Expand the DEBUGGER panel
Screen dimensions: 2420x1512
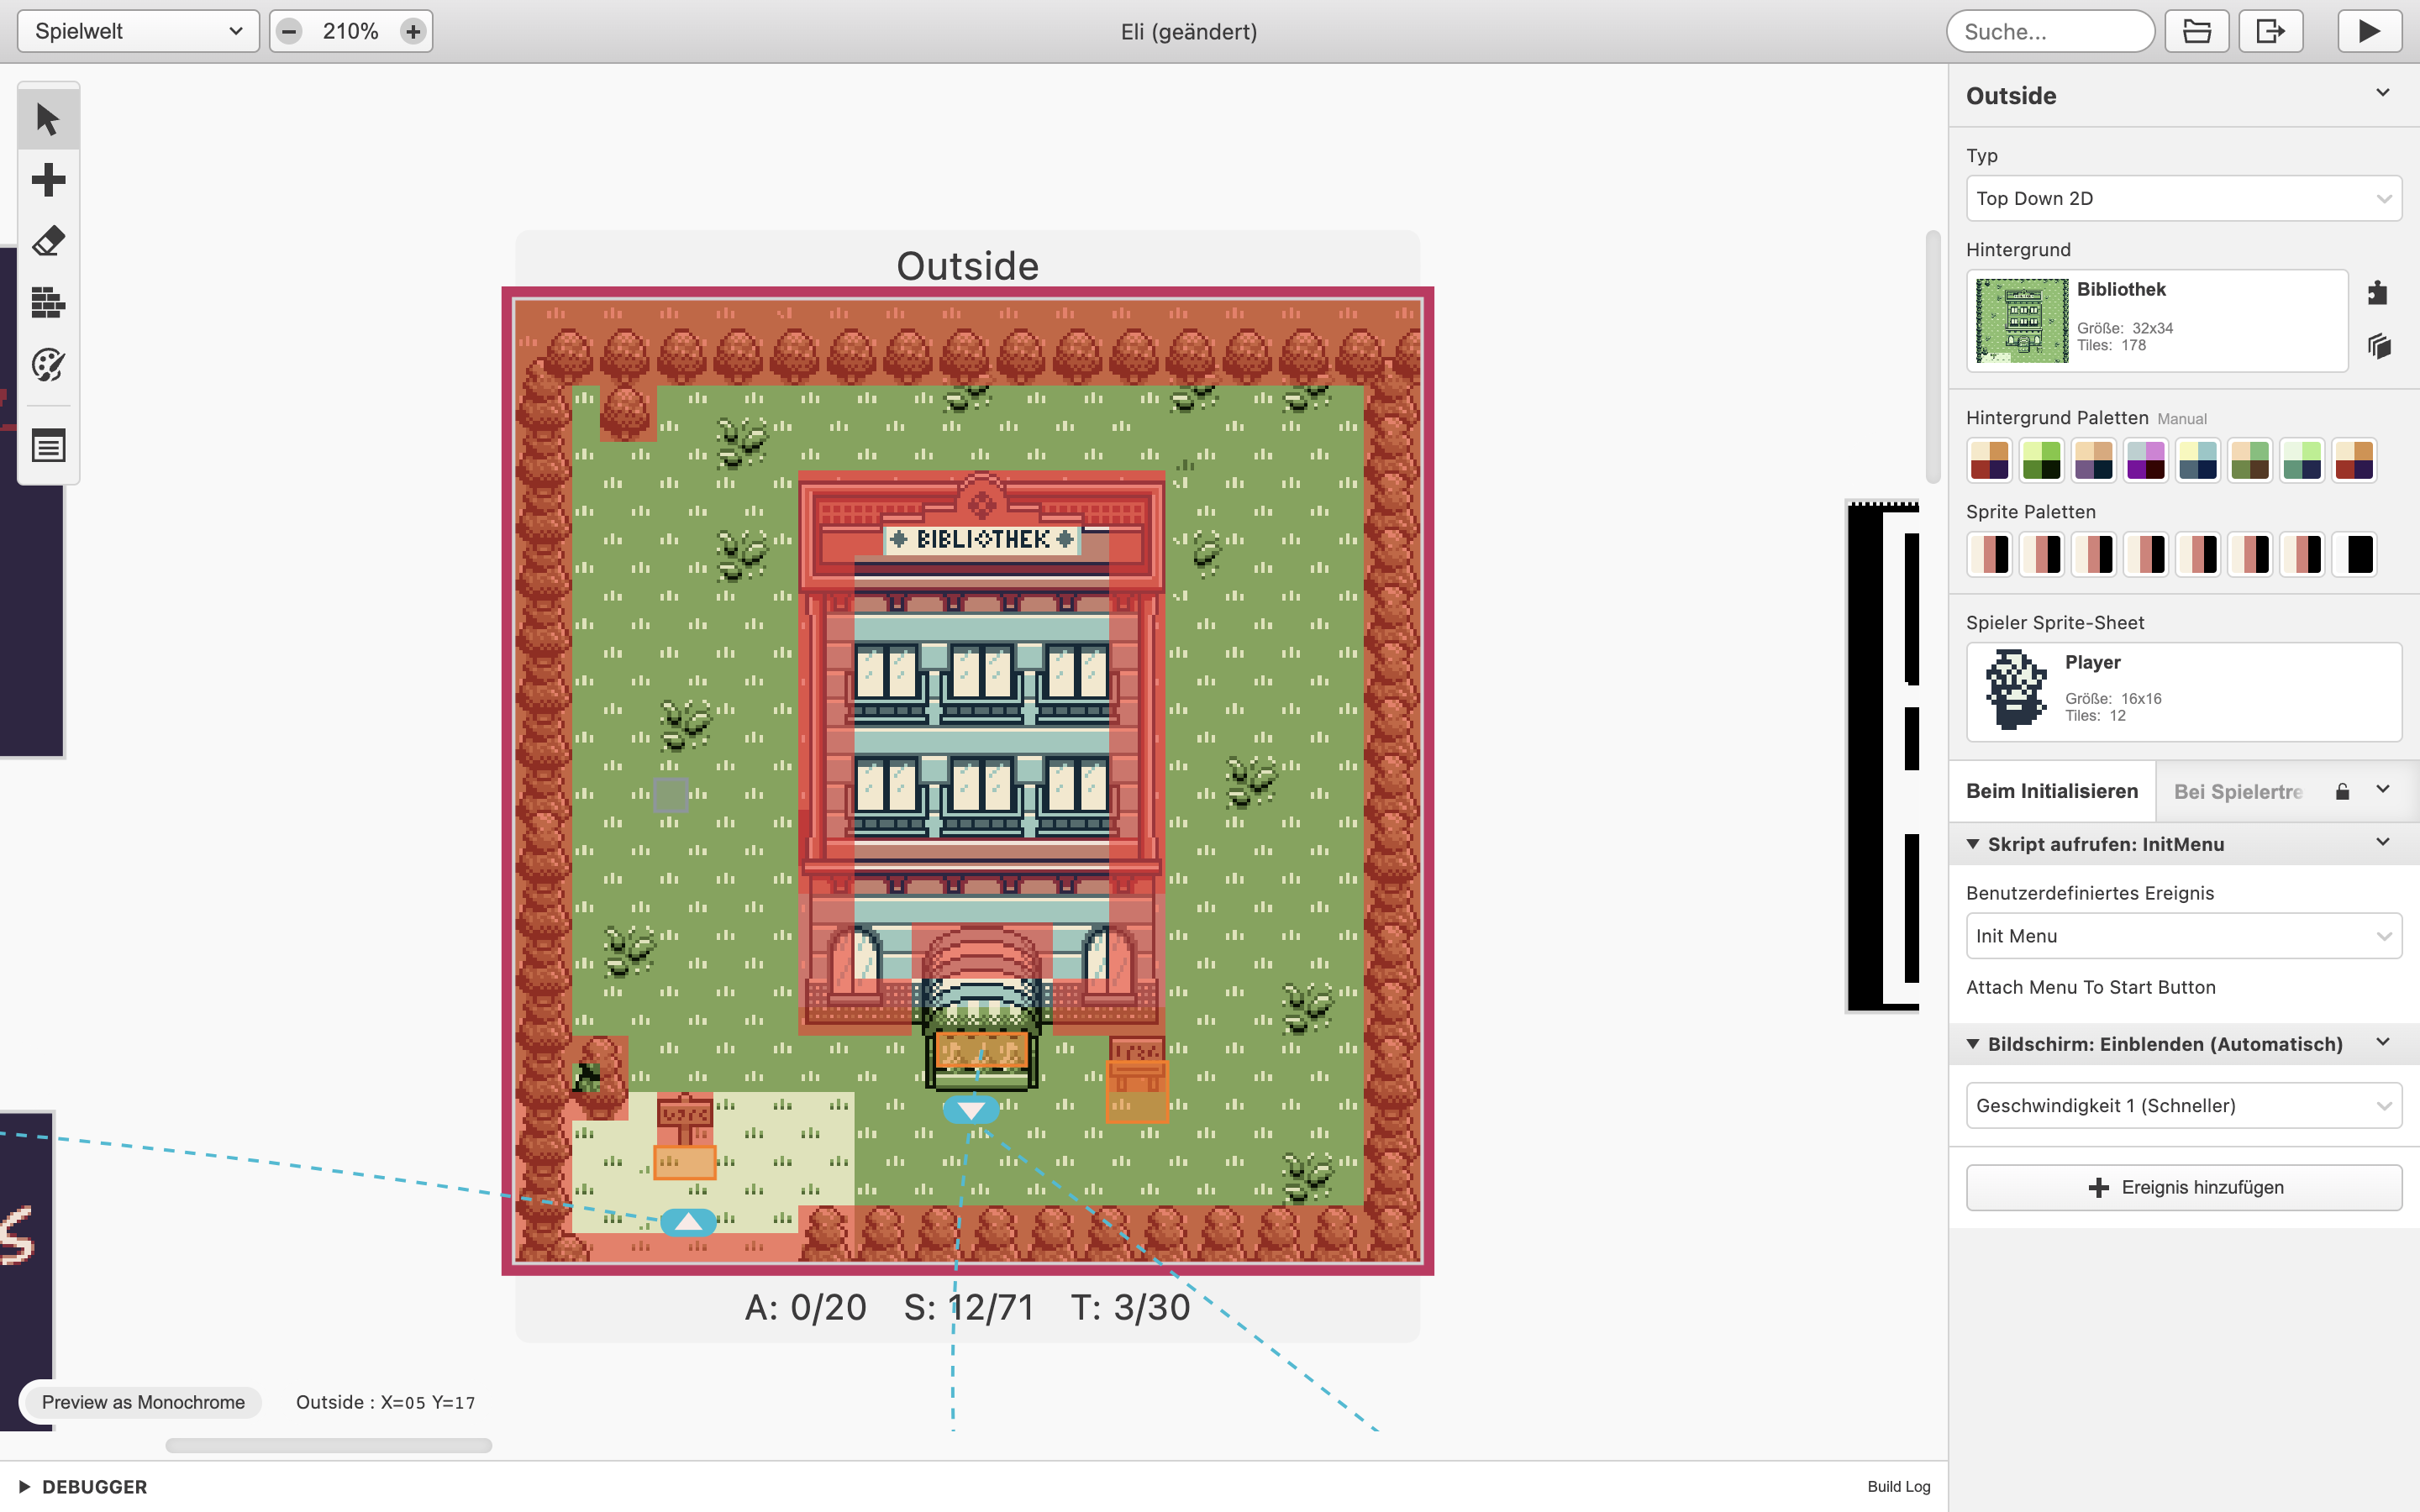[x=83, y=1487]
